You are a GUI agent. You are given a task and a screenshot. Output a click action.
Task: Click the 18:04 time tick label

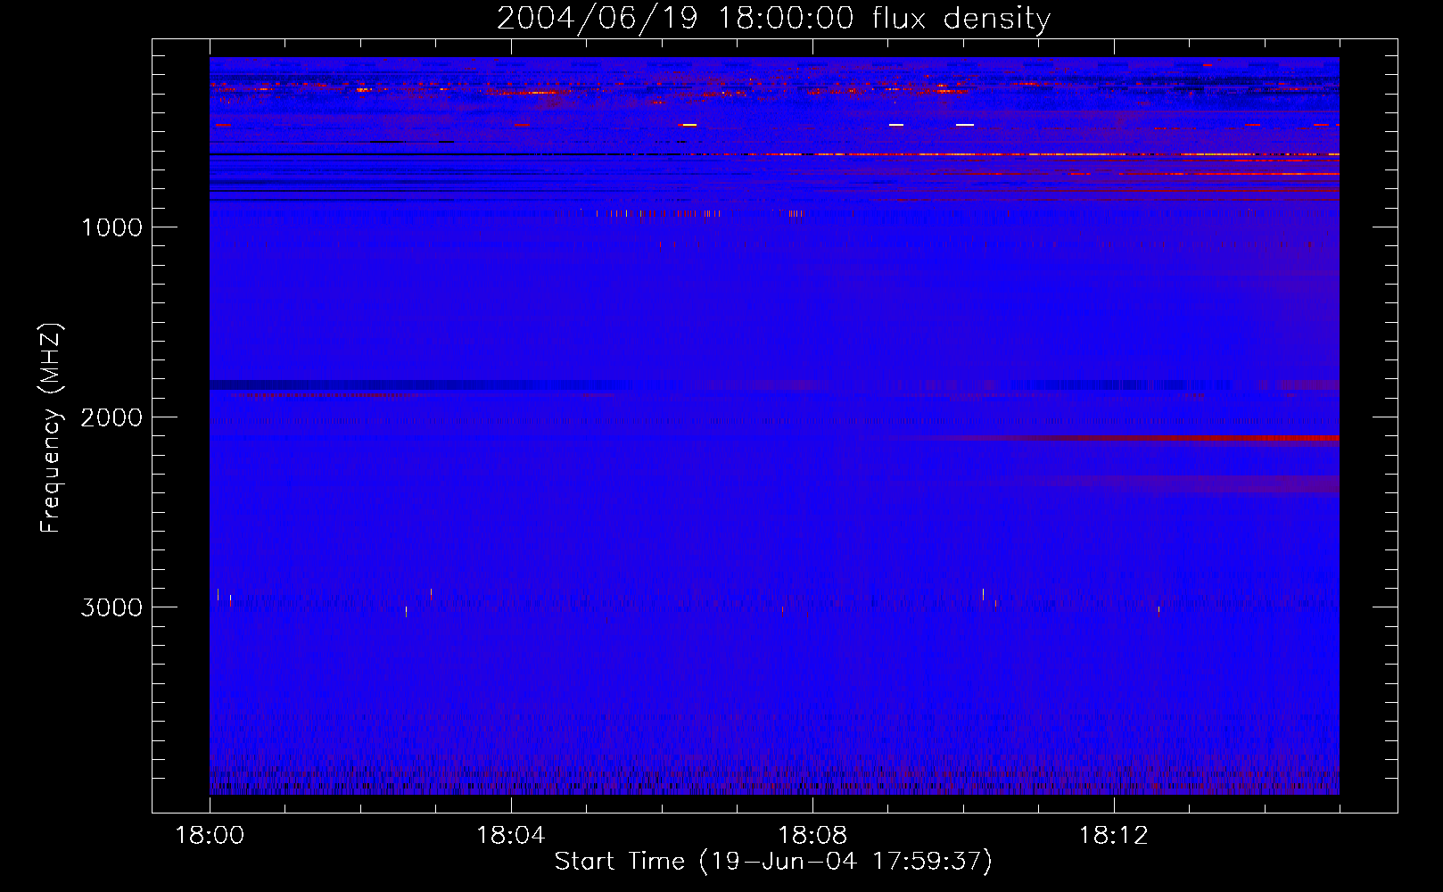pos(511,835)
